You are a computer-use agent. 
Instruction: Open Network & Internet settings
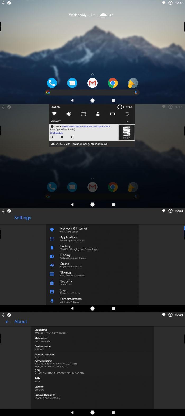point(92,230)
